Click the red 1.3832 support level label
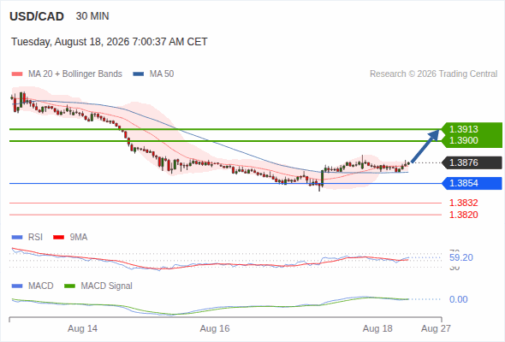 click(x=463, y=203)
